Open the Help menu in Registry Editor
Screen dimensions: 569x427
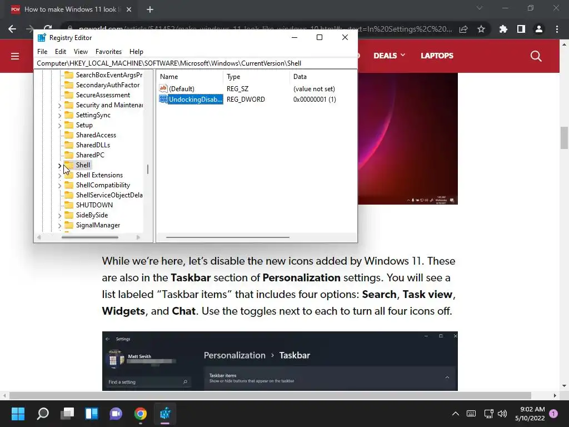click(136, 52)
